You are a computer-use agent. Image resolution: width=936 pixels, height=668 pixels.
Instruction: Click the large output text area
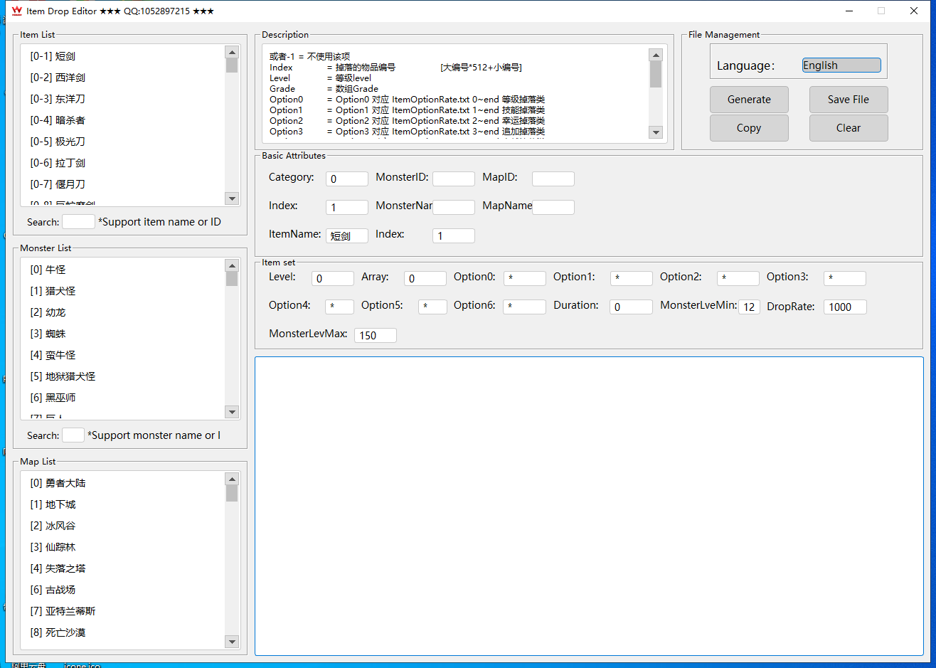(589, 506)
